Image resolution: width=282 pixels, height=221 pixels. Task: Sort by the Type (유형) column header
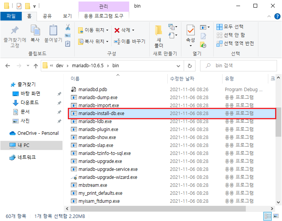(x=229, y=79)
